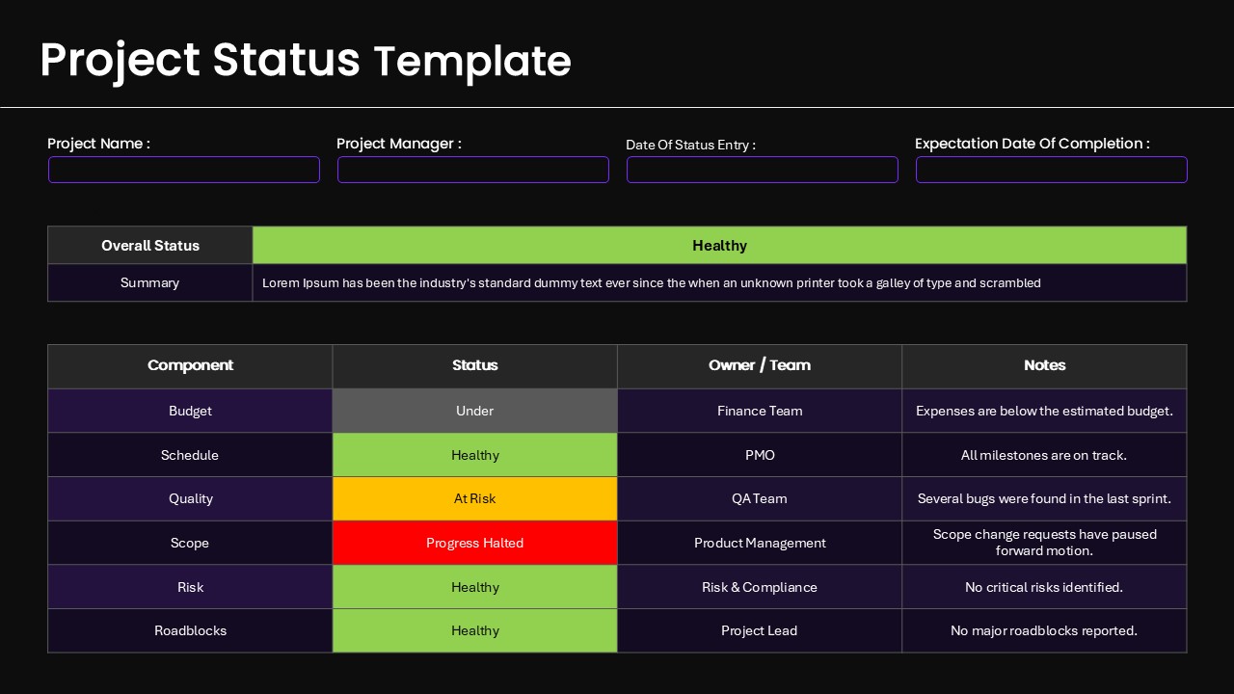Click the Healthy status in Roadblocks row

pos(475,630)
